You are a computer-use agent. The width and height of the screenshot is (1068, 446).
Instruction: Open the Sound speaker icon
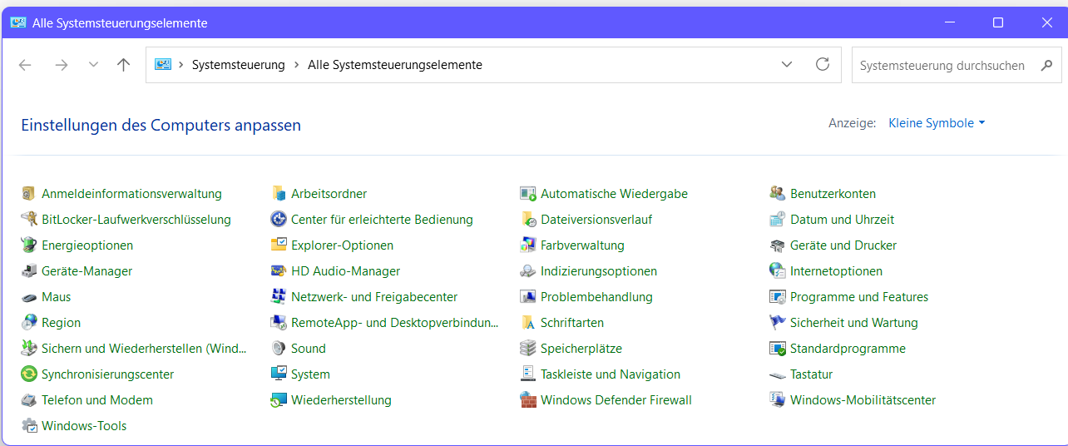pyautogui.click(x=279, y=349)
